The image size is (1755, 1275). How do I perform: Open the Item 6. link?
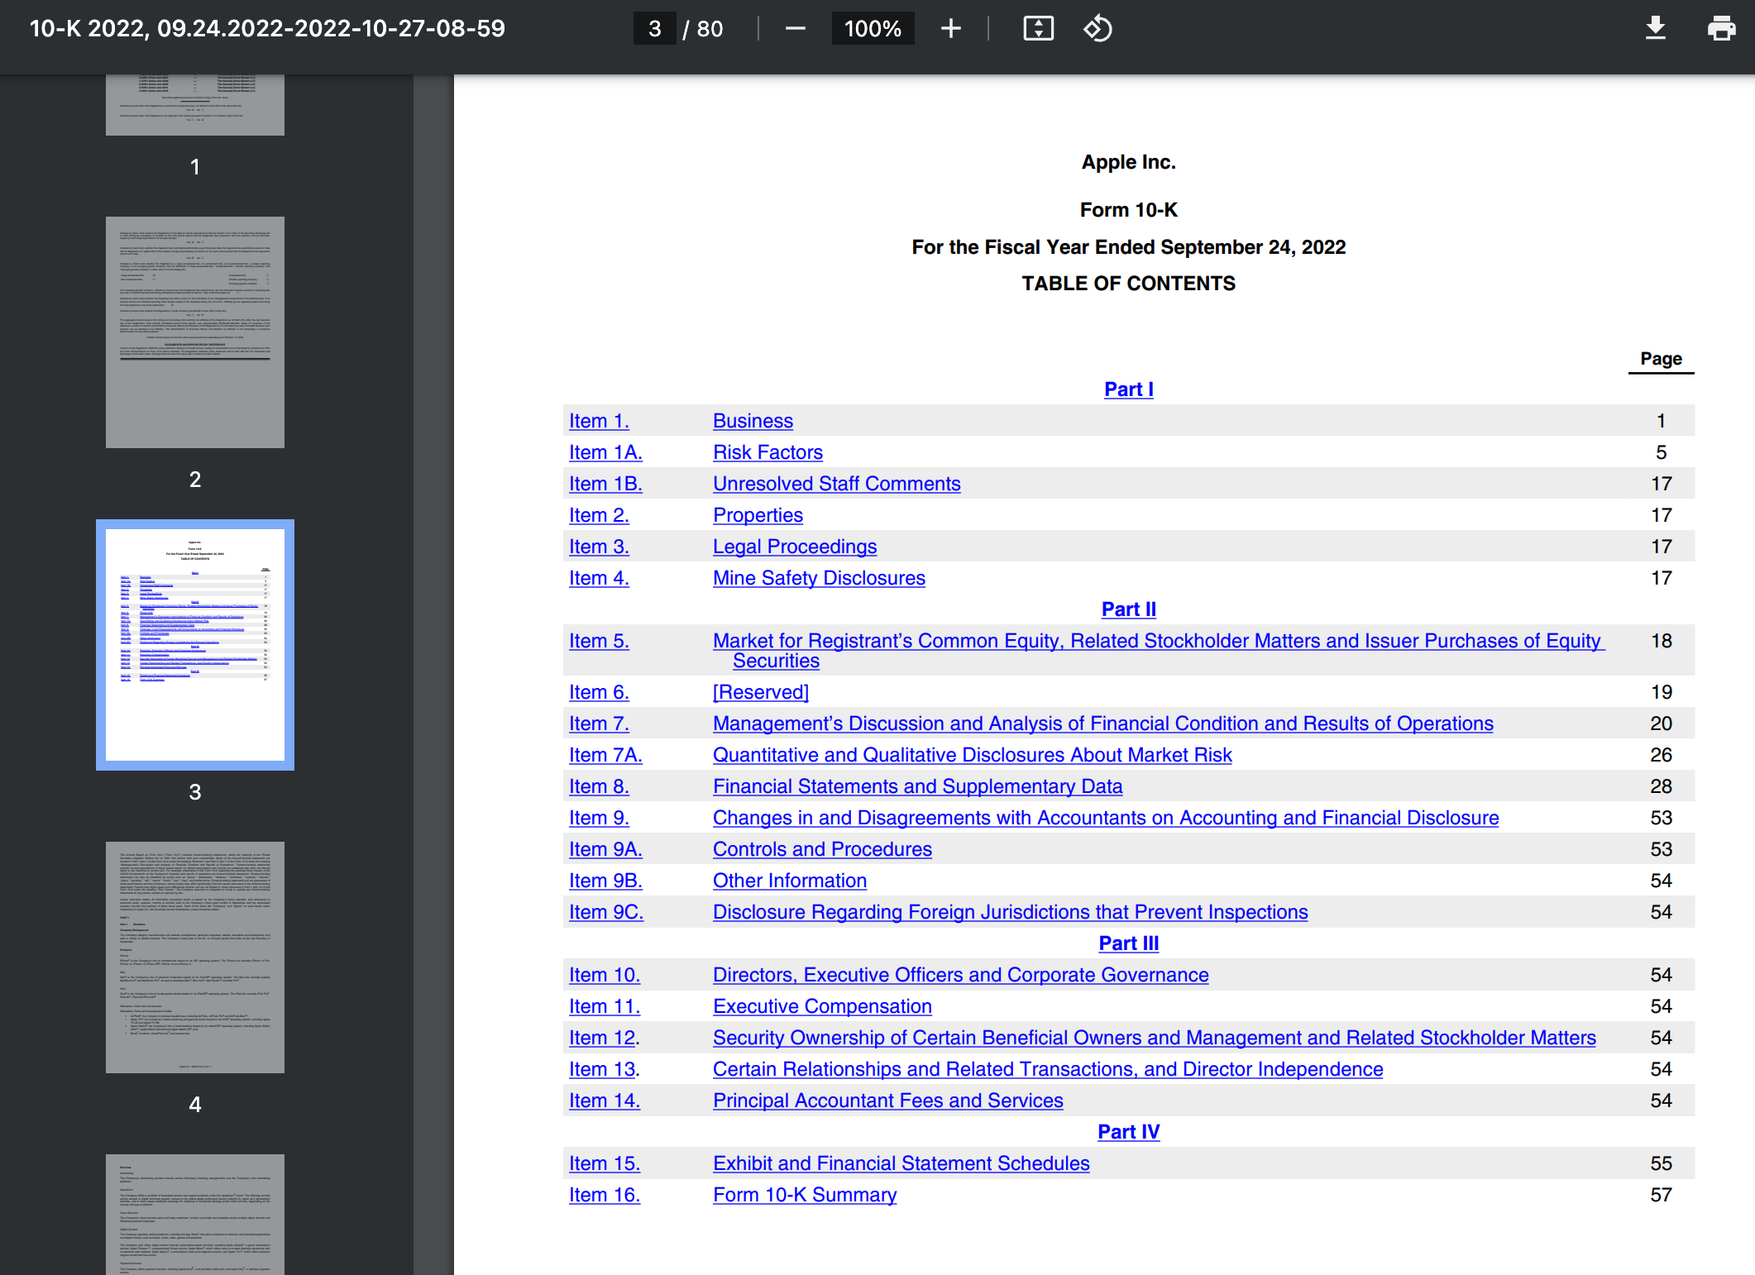click(599, 692)
